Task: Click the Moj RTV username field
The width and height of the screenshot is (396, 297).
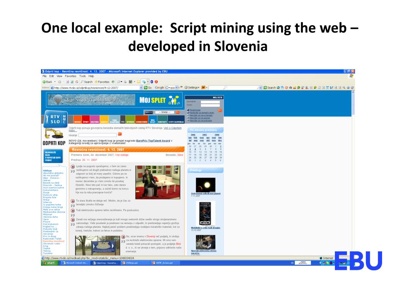Action: click(x=210, y=102)
